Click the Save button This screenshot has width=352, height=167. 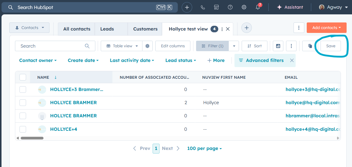click(x=331, y=46)
